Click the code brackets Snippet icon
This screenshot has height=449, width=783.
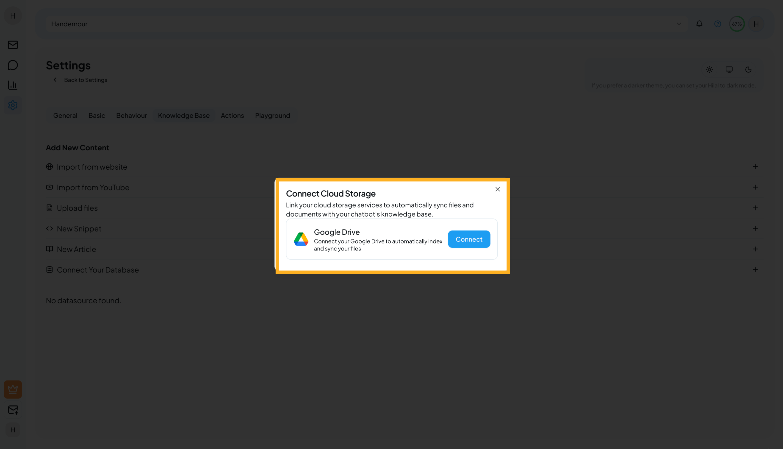click(x=49, y=228)
